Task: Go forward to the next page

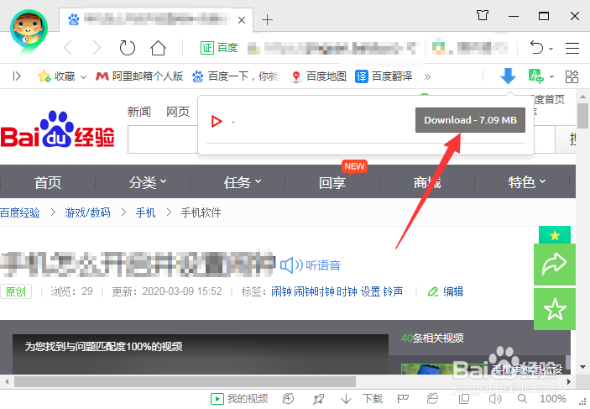Action: point(97,48)
